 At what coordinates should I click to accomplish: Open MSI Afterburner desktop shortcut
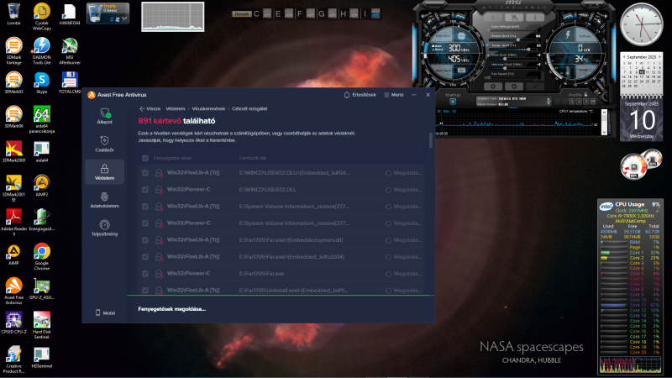[70, 50]
